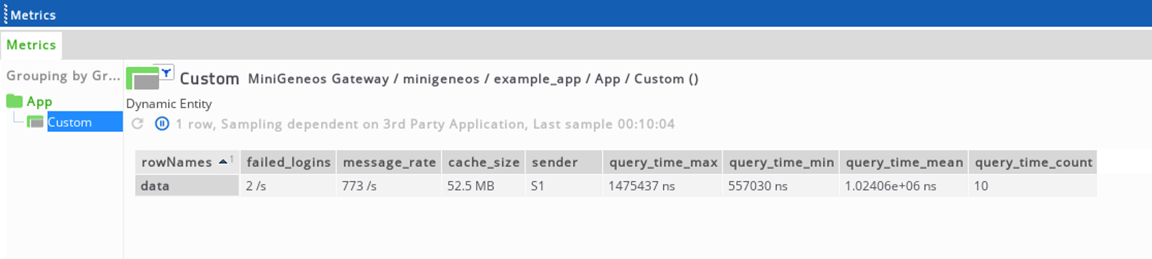Select the 52.5 MB cache_size cell
The image size is (1152, 259).
coord(483,185)
